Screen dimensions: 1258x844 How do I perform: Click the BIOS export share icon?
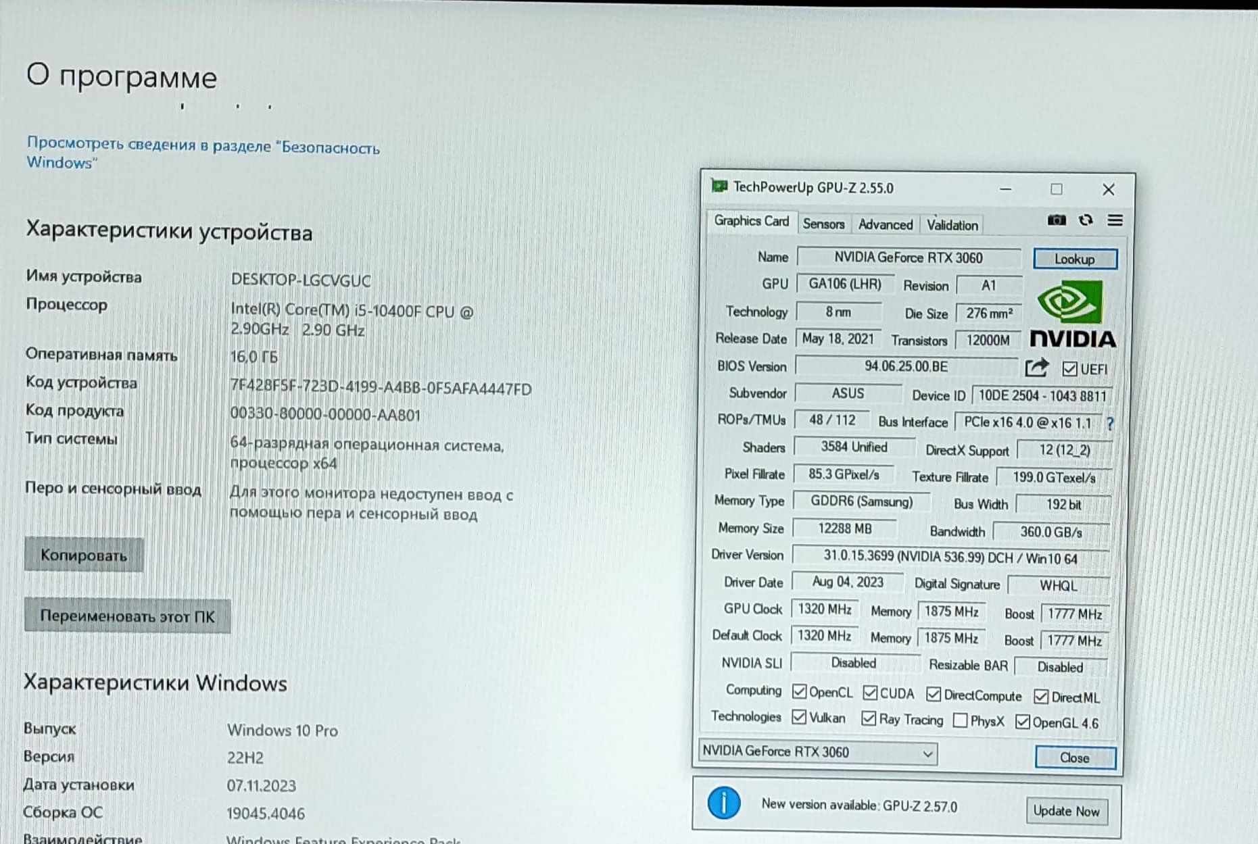(1037, 368)
